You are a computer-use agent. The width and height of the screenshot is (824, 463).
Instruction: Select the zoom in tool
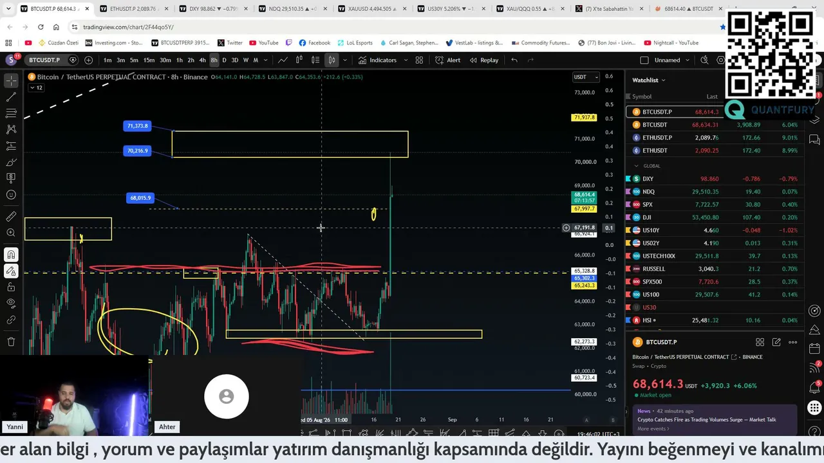(x=11, y=233)
